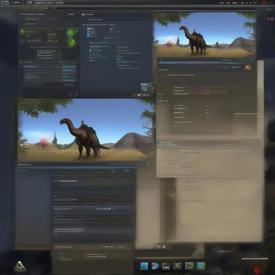Toggle the third cyan checkbox in the dark panel

point(88,35)
